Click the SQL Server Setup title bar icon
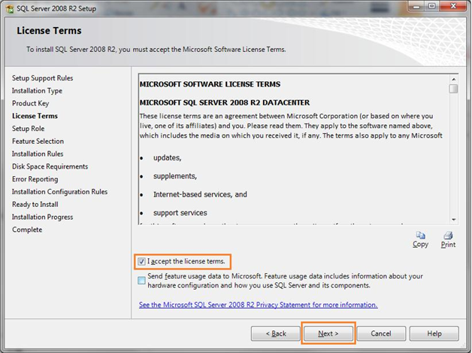472x353 pixels. (10, 9)
